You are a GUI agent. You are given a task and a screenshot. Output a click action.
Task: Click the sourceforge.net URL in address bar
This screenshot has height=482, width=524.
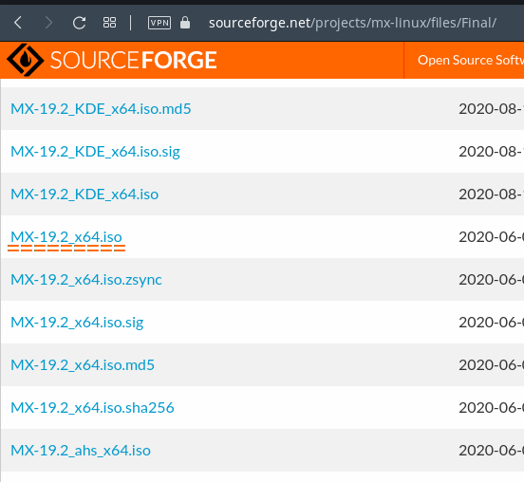352,23
